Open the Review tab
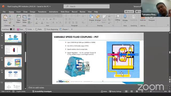Image resolution: width=171 pixels, height=96 pixels. 83,12
